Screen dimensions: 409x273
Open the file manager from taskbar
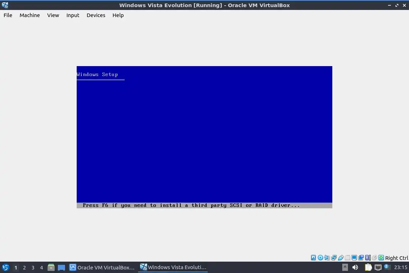point(51,267)
